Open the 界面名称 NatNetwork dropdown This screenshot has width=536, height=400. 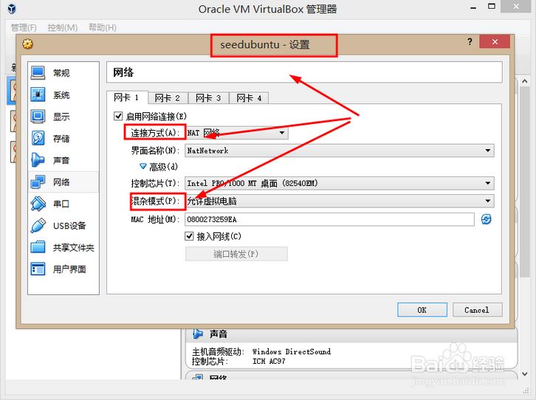pyautogui.click(x=340, y=151)
